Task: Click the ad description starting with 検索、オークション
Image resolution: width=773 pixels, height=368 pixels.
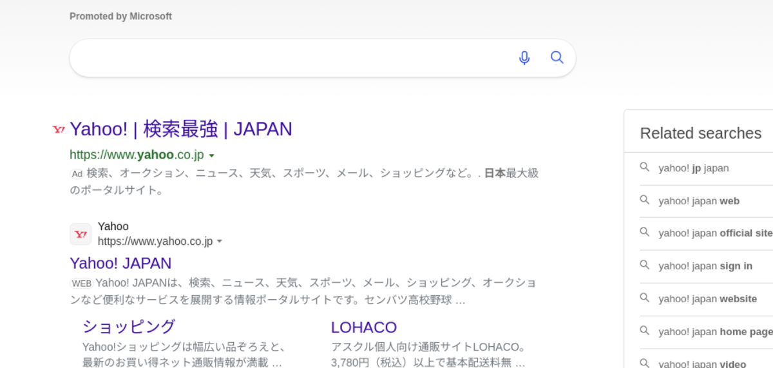Action: pos(304,182)
